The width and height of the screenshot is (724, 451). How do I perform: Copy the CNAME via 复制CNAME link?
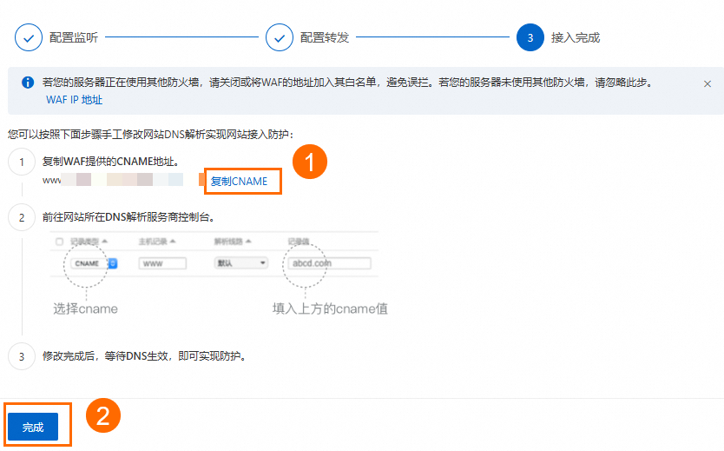click(x=239, y=181)
